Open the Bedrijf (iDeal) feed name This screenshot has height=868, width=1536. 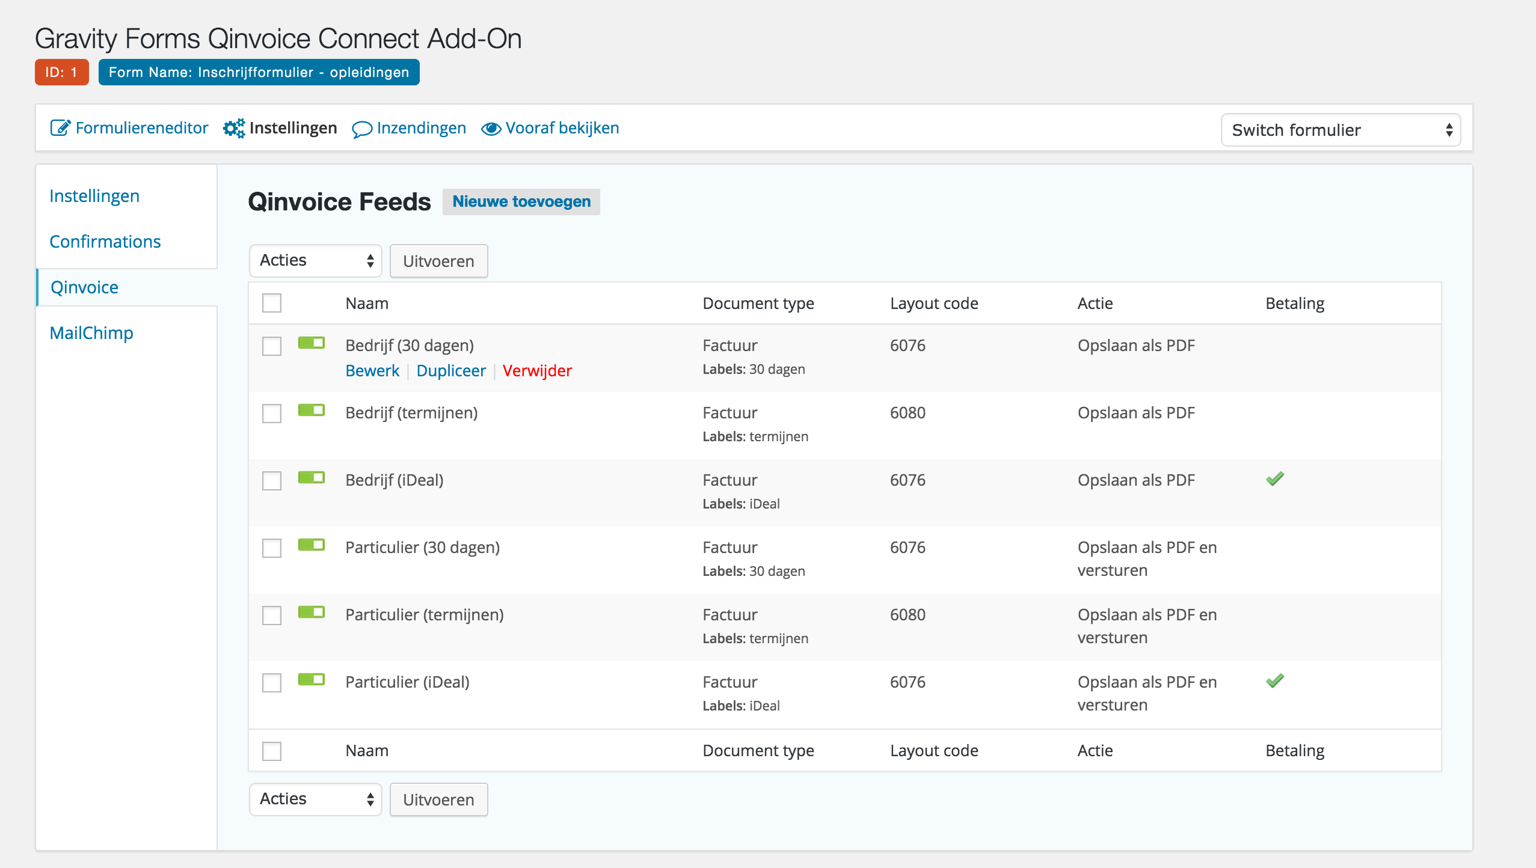pyautogui.click(x=395, y=480)
